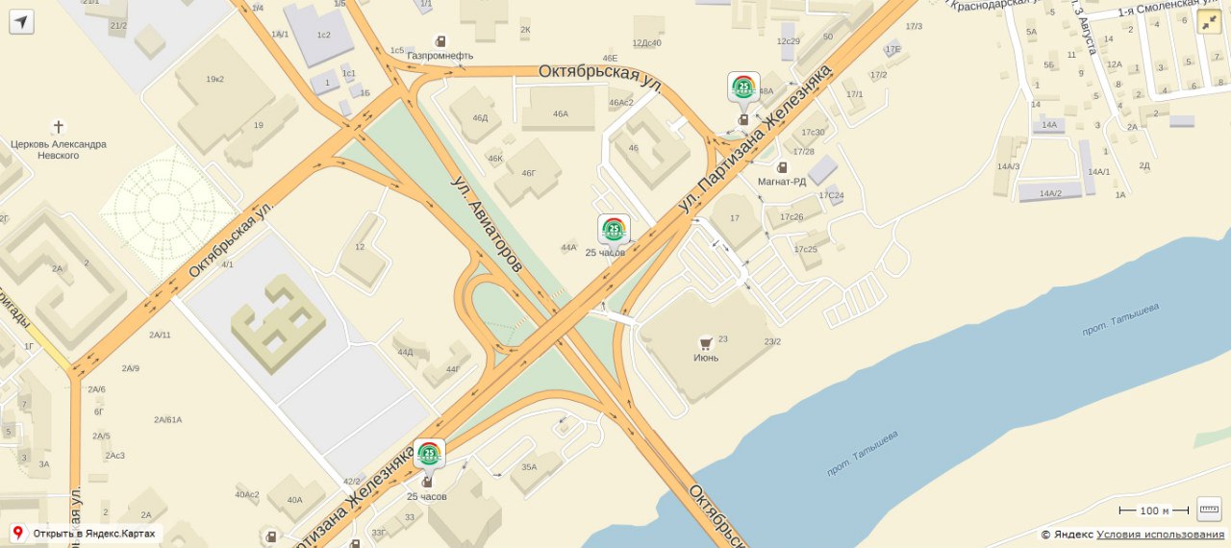The height and width of the screenshot is (548, 1231).
Task: Open the Условия использования link
Action: [x=1161, y=535]
